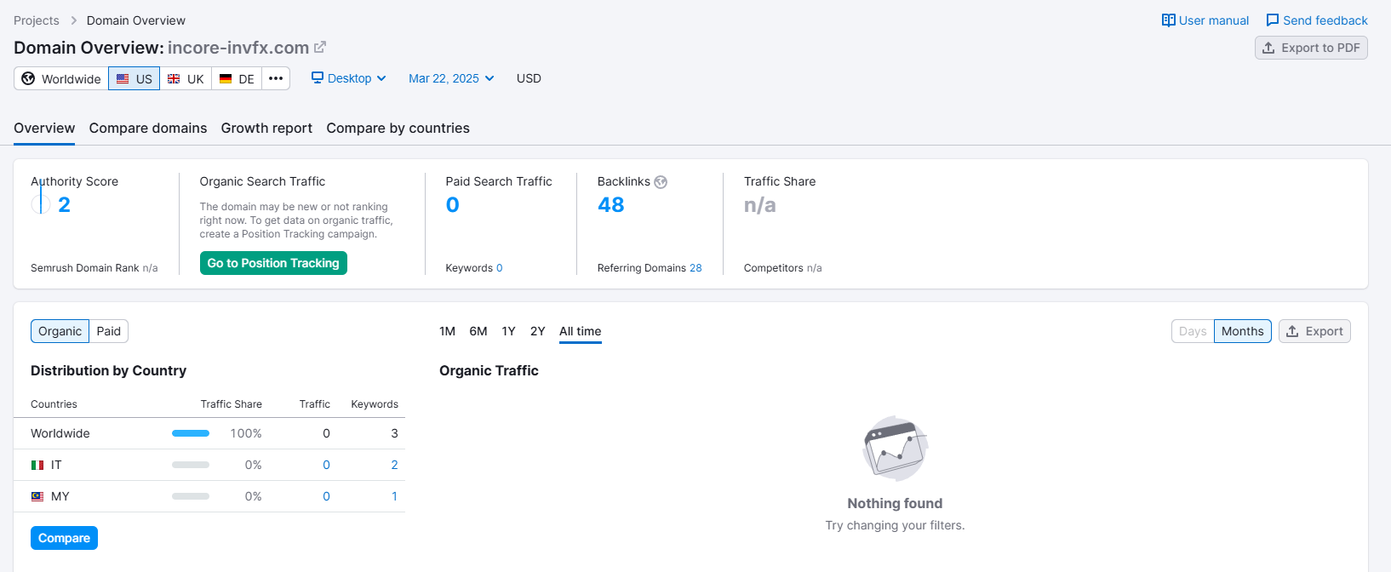
Task: Open the more countries ellipsis menu
Action: [x=276, y=78]
